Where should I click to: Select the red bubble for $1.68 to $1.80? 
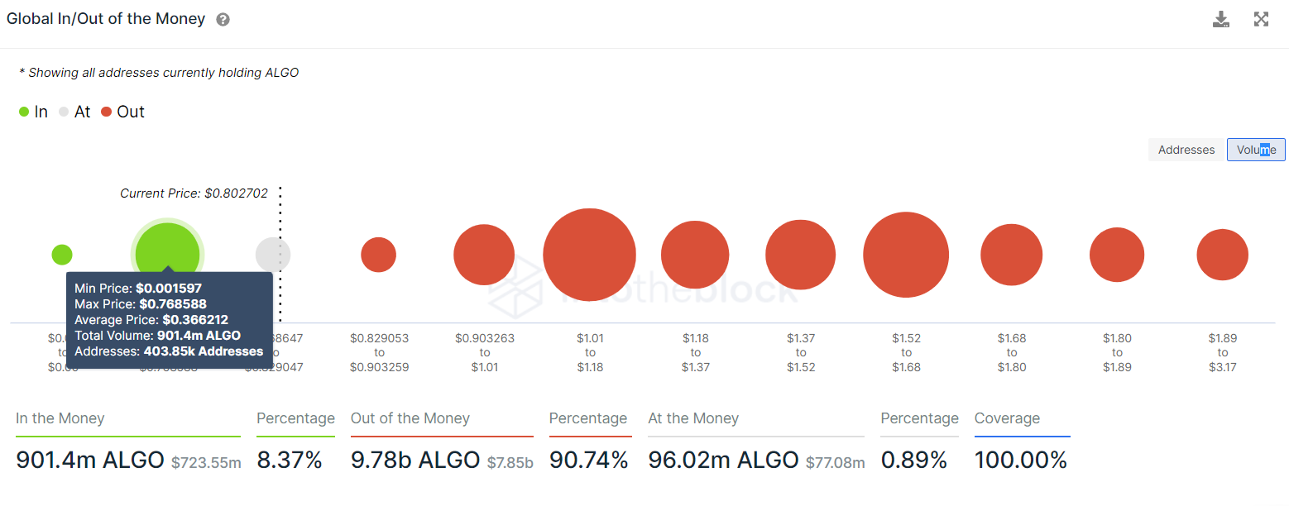click(1011, 255)
